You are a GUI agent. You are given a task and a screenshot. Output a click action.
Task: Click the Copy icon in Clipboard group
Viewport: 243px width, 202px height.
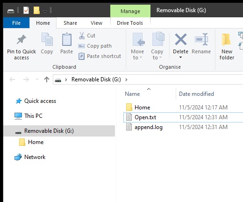[47, 39]
